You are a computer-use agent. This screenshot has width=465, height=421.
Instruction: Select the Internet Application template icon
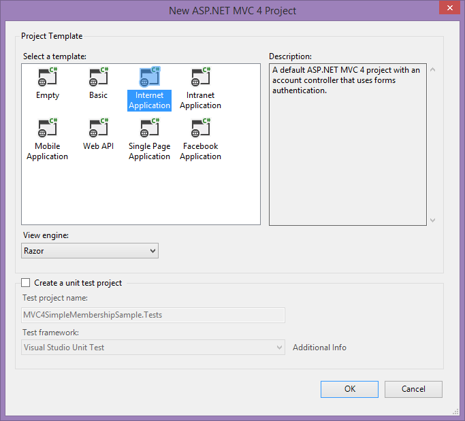(149, 78)
